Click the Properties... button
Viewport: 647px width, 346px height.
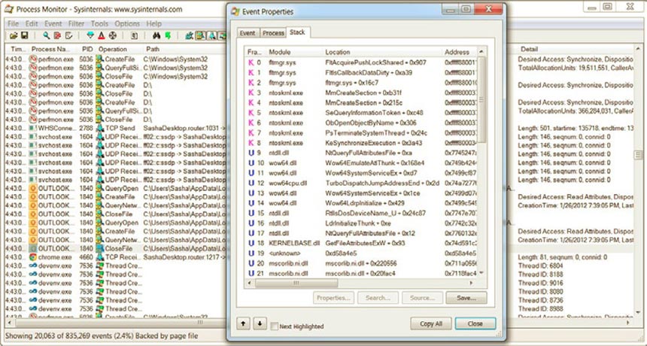(x=333, y=298)
